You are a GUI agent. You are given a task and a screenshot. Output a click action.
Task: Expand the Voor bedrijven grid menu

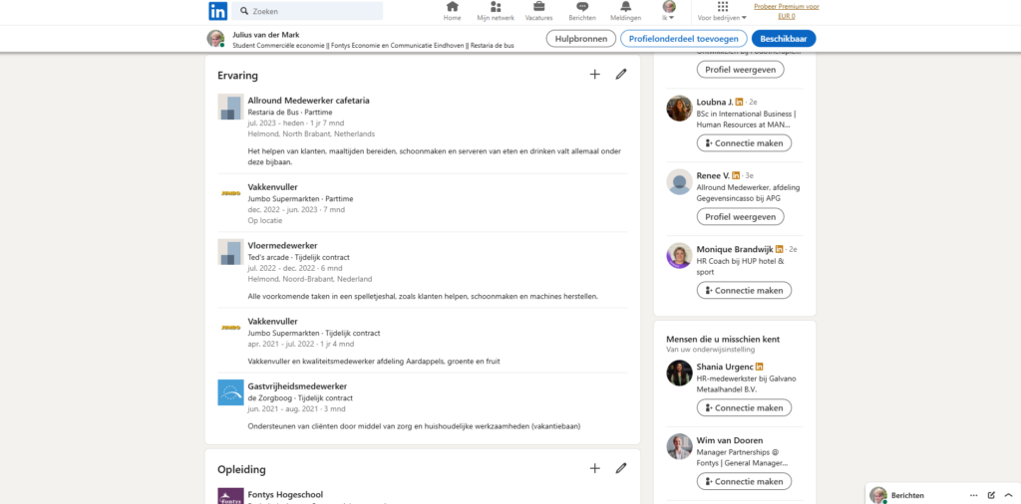722,11
